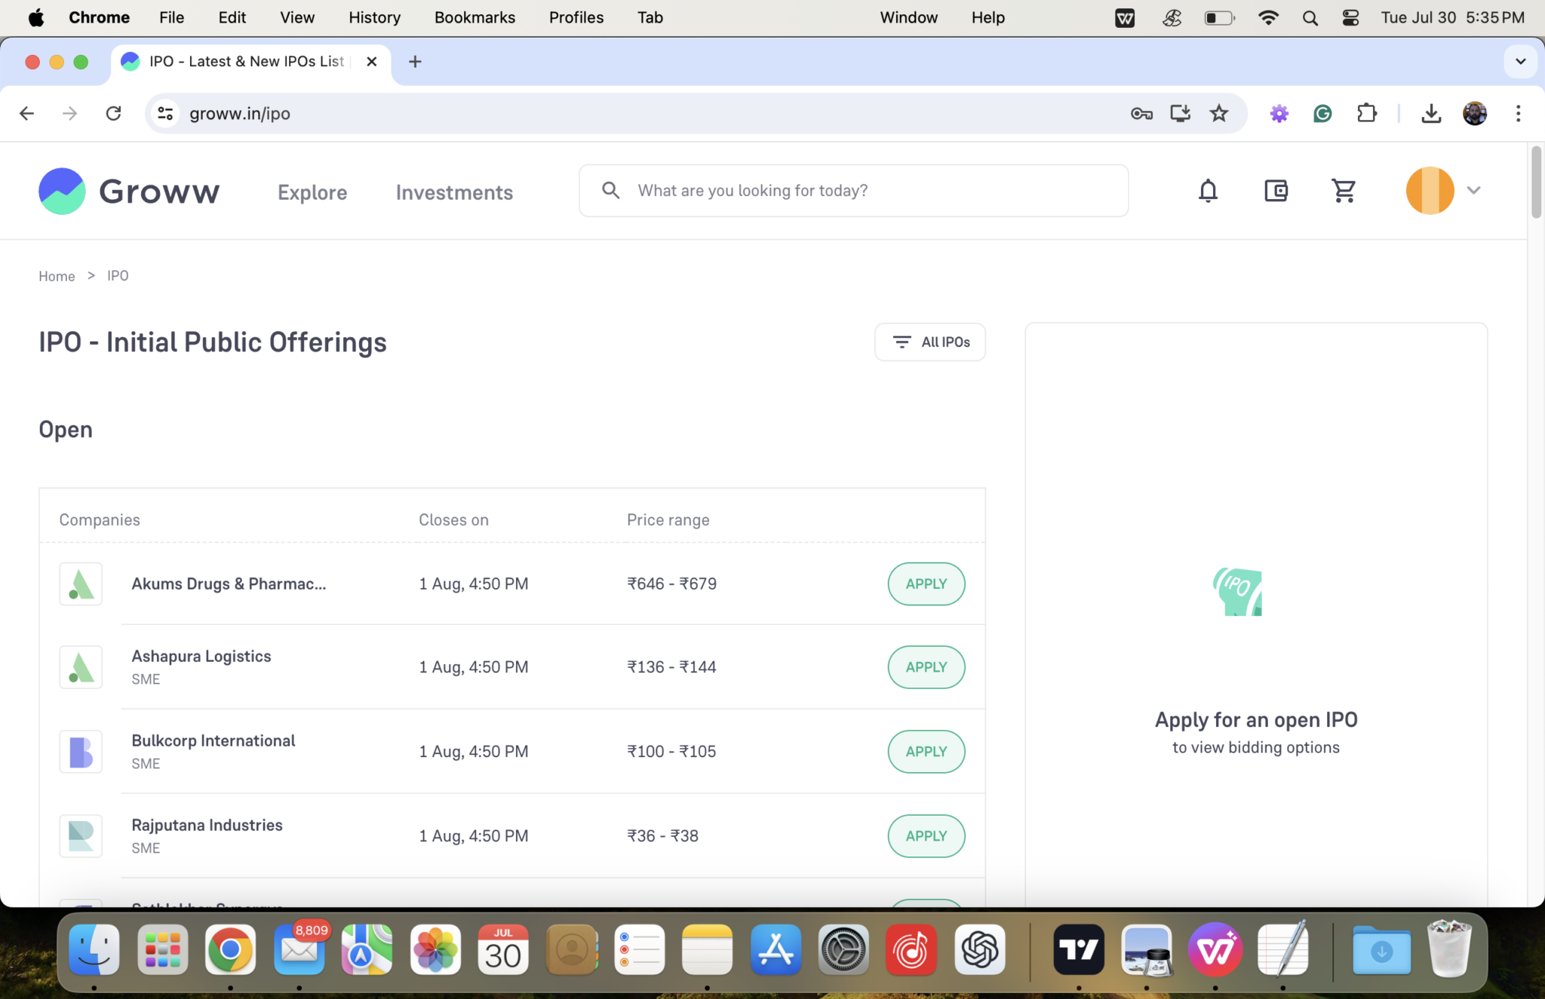This screenshot has height=999, width=1545.
Task: Open the All IPOs filter
Action: [x=929, y=342]
